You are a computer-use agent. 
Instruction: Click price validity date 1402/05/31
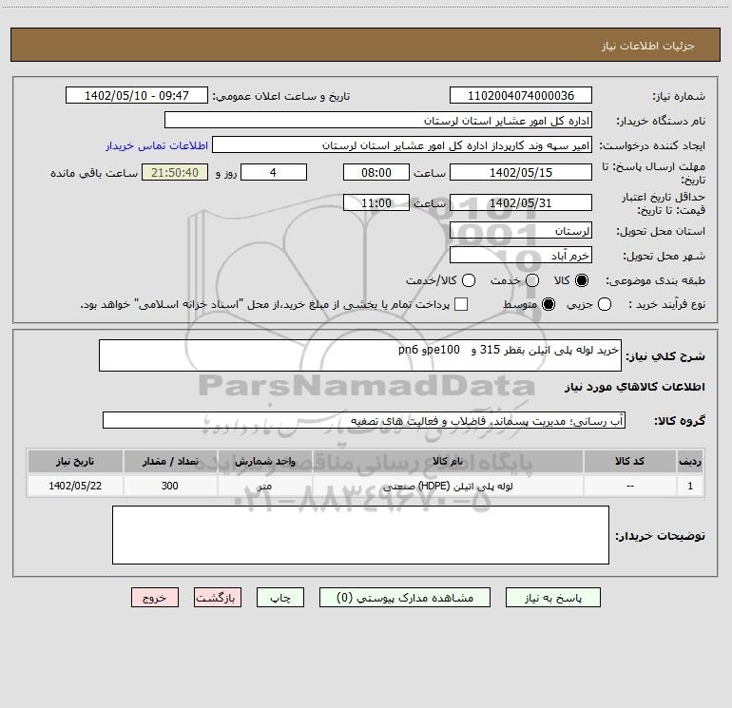point(521,202)
